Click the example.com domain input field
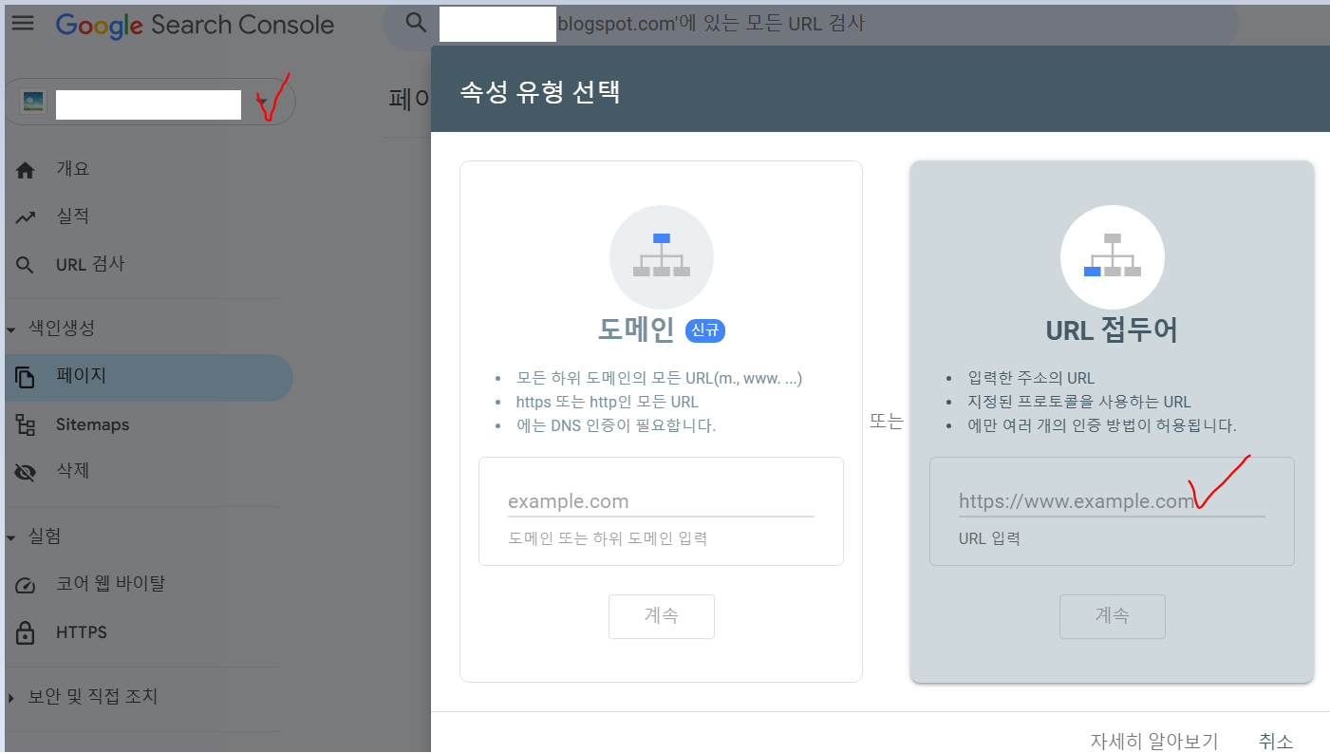 click(661, 502)
